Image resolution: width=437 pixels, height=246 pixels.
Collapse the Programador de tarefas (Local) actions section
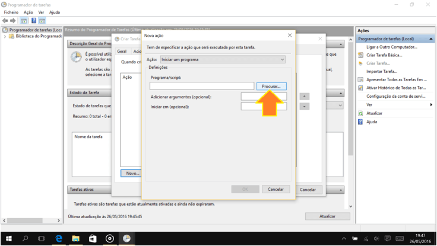(x=431, y=39)
